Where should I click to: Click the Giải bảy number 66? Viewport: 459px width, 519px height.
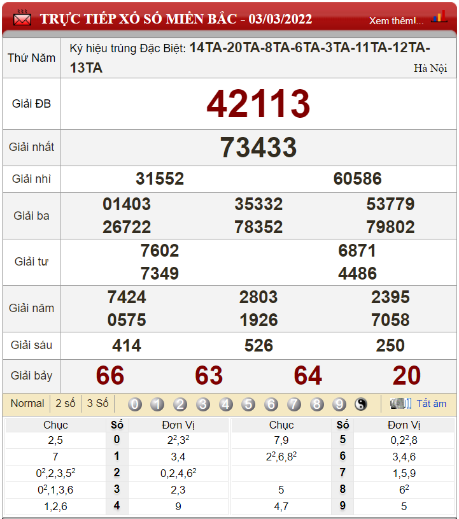[110, 376]
